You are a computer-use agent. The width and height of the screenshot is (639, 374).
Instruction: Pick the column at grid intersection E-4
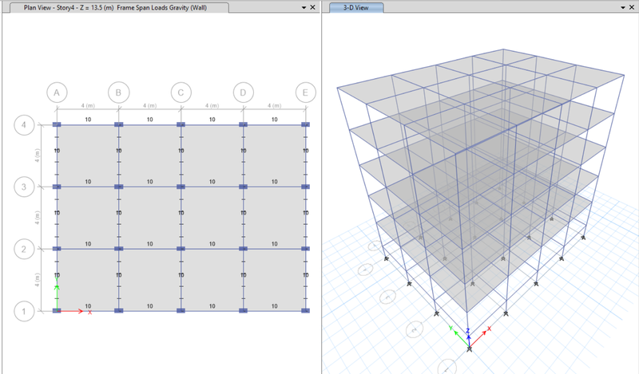click(x=305, y=124)
